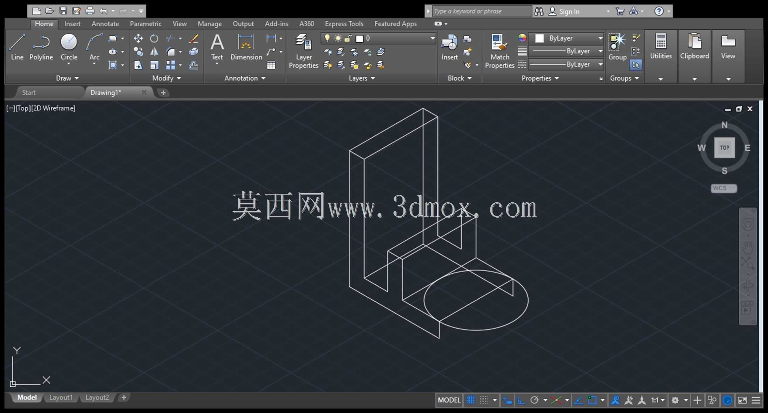Switch to the Annotate ribbon tab
The height and width of the screenshot is (413, 768).
[x=105, y=24]
